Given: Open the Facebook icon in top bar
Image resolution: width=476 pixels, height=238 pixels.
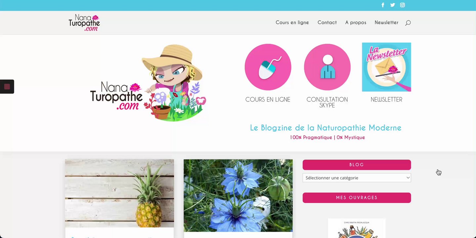Looking at the screenshot, I should (x=383, y=5).
